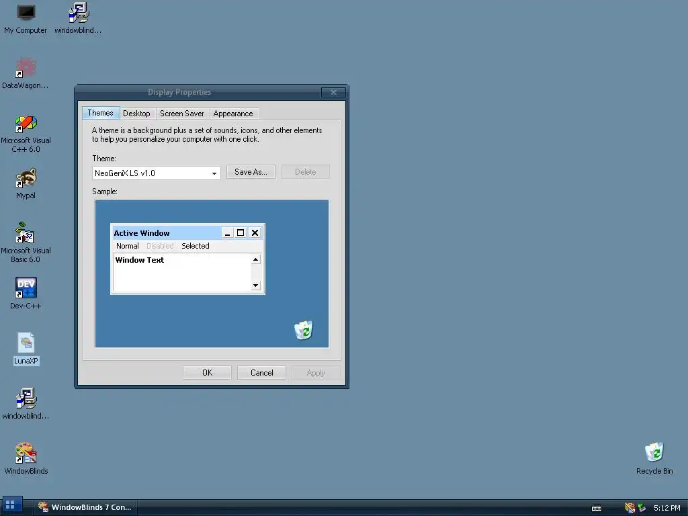Click the Recycle Bin in the sample preview
The height and width of the screenshot is (516, 688).
coord(303,330)
